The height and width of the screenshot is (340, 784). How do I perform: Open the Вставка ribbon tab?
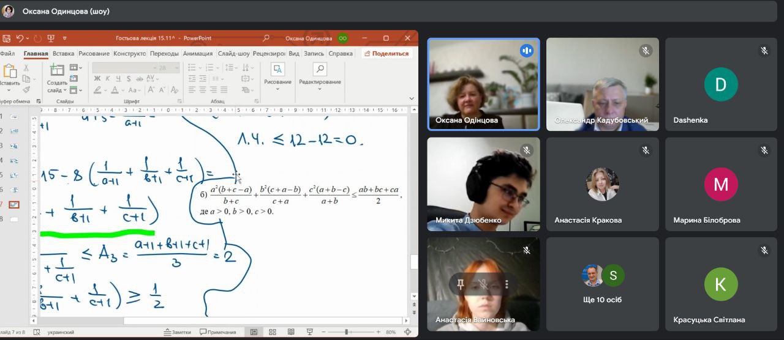click(63, 54)
